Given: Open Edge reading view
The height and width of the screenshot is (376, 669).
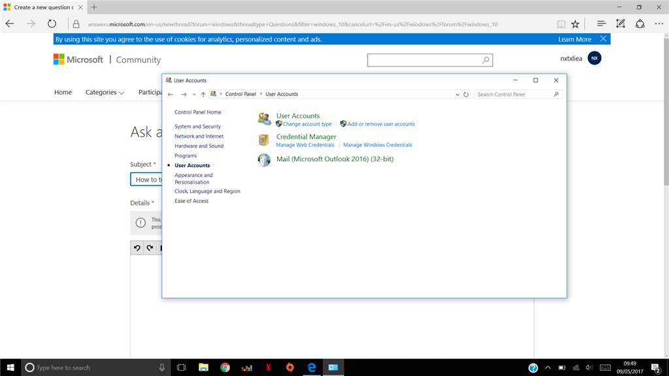Looking at the screenshot, I should [x=561, y=24].
